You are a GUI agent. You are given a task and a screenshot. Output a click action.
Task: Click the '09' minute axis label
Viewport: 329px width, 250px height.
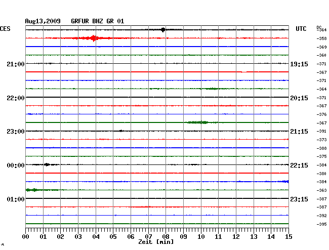pos(183,237)
